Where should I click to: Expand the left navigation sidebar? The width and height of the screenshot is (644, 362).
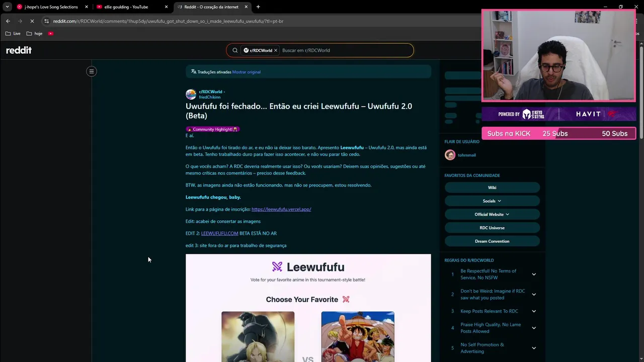click(x=92, y=71)
